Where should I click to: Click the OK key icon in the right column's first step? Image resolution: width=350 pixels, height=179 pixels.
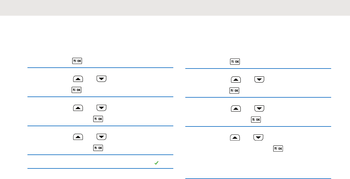coord(235,62)
